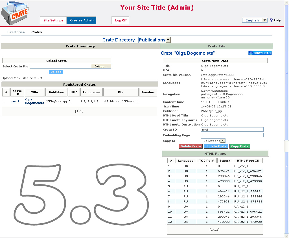Click the Обзор browse file button
The image size is (289, 238).
point(101,67)
